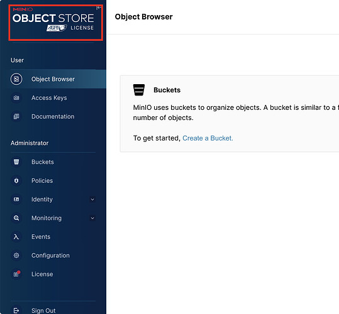339x314 pixels.
Task: Follow the Create a Bucket link
Action: (x=208, y=138)
